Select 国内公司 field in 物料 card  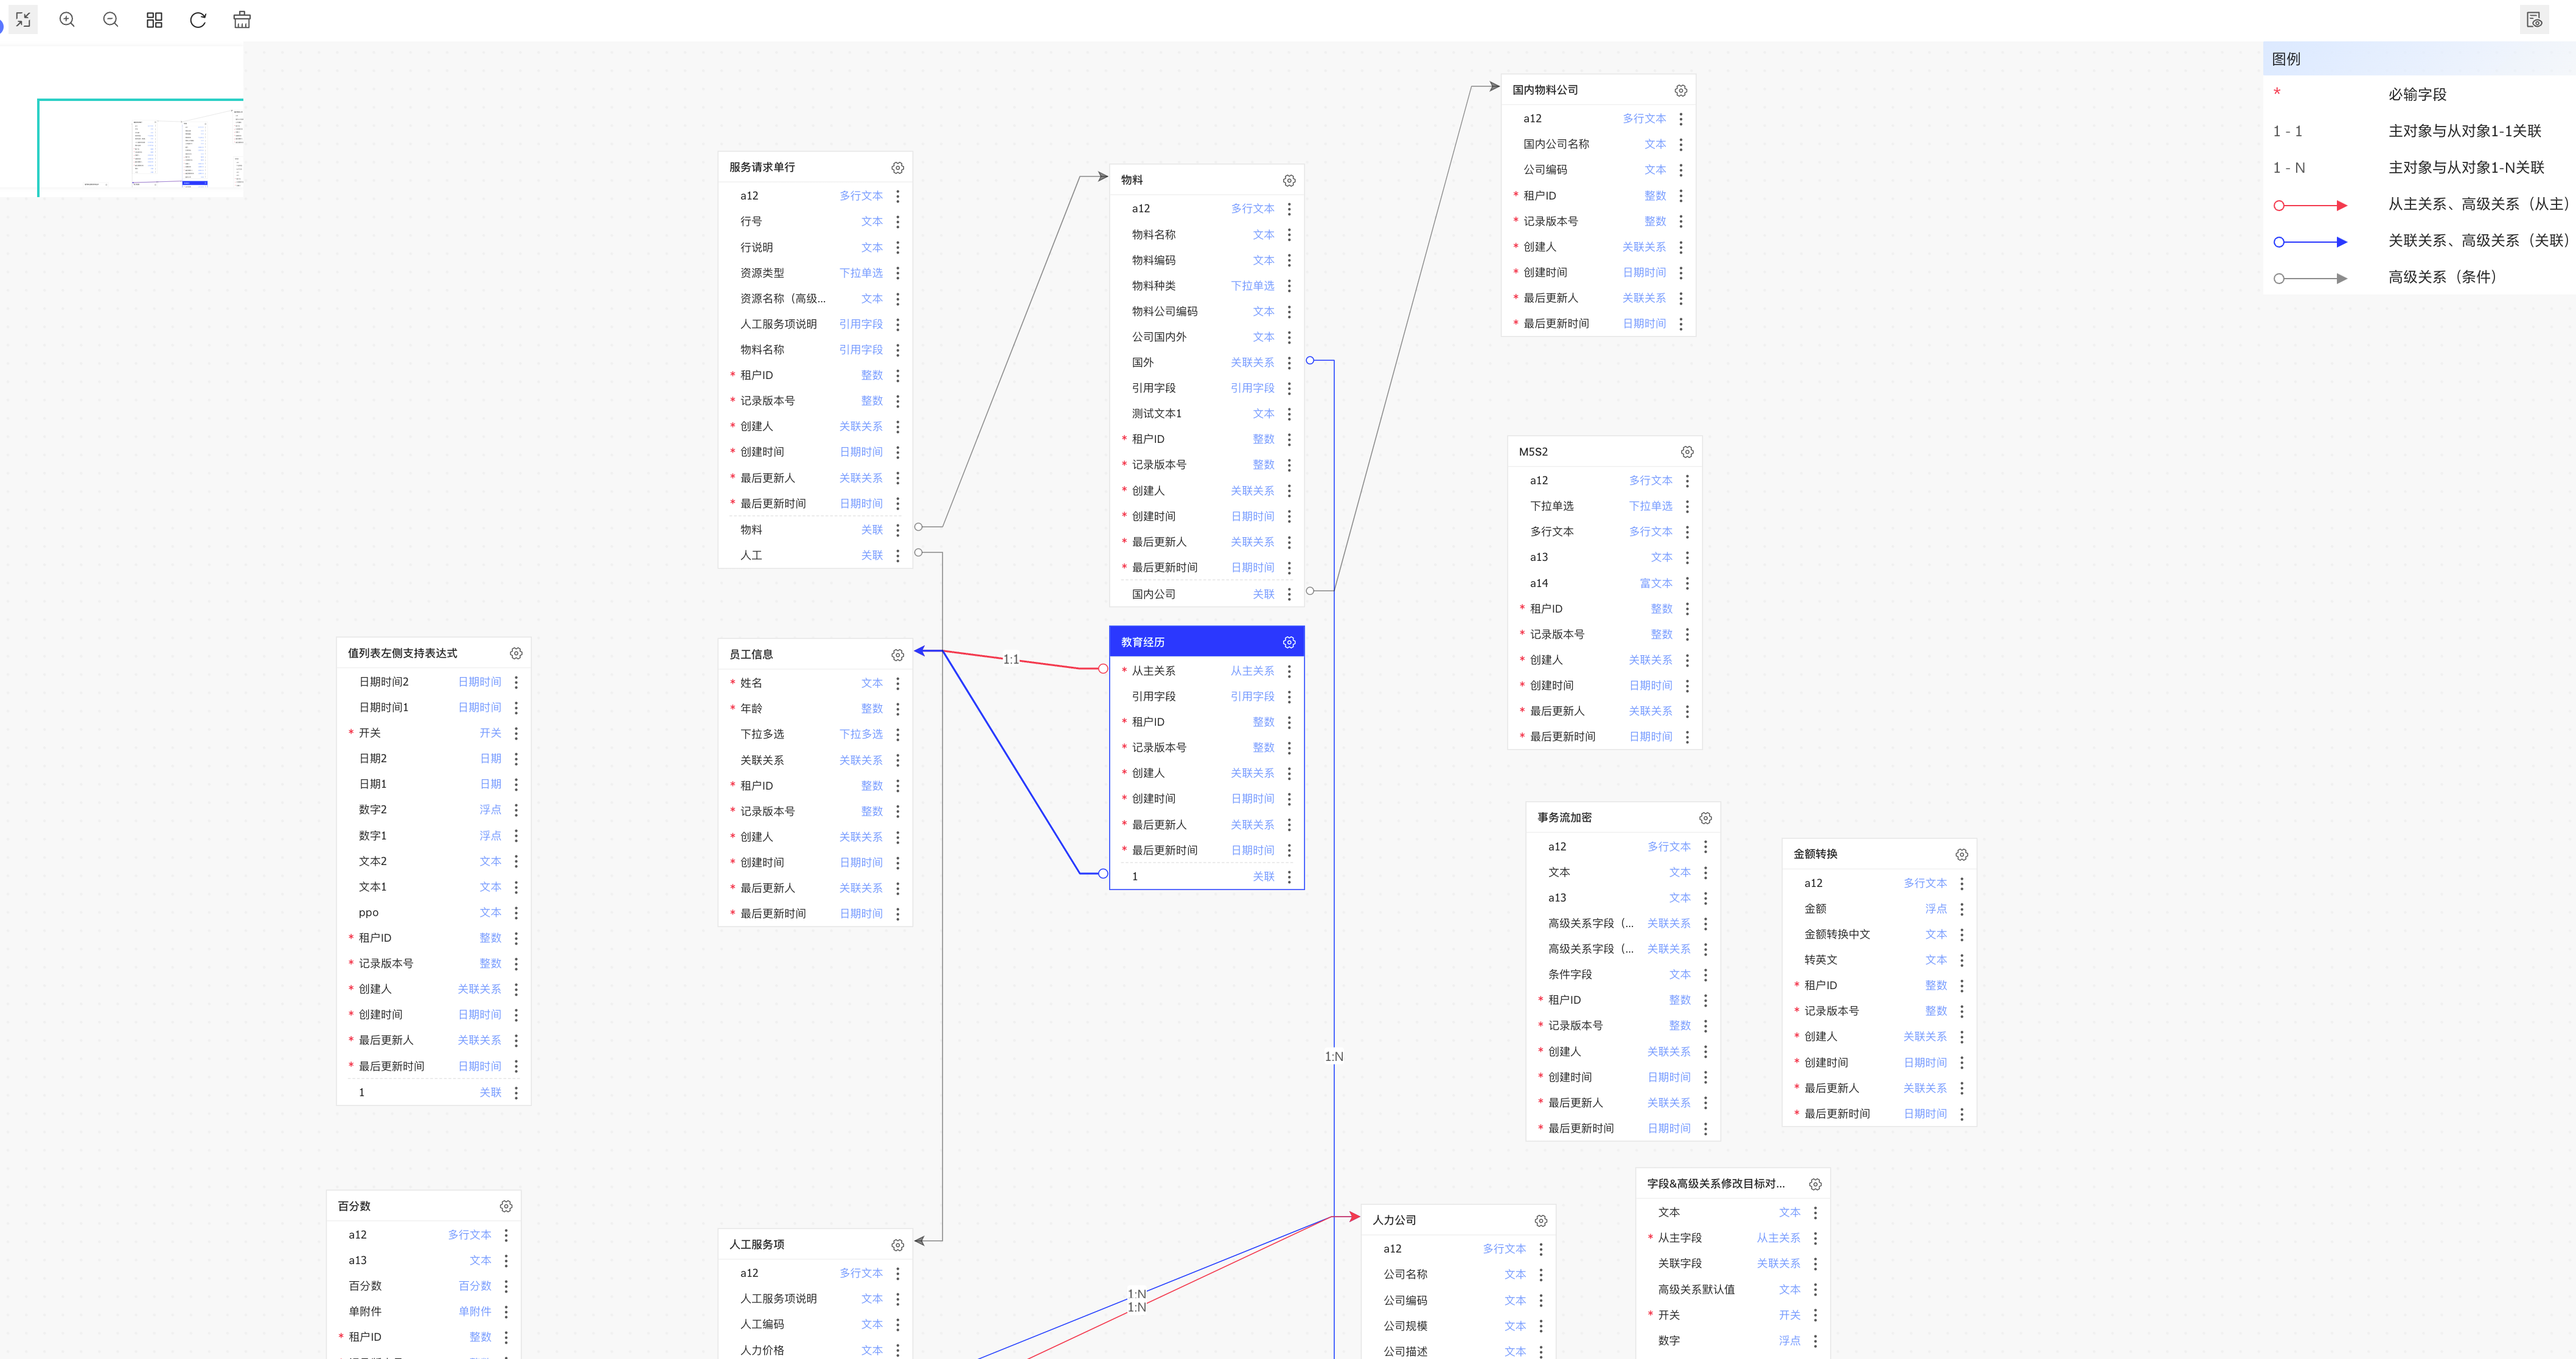click(1207, 594)
